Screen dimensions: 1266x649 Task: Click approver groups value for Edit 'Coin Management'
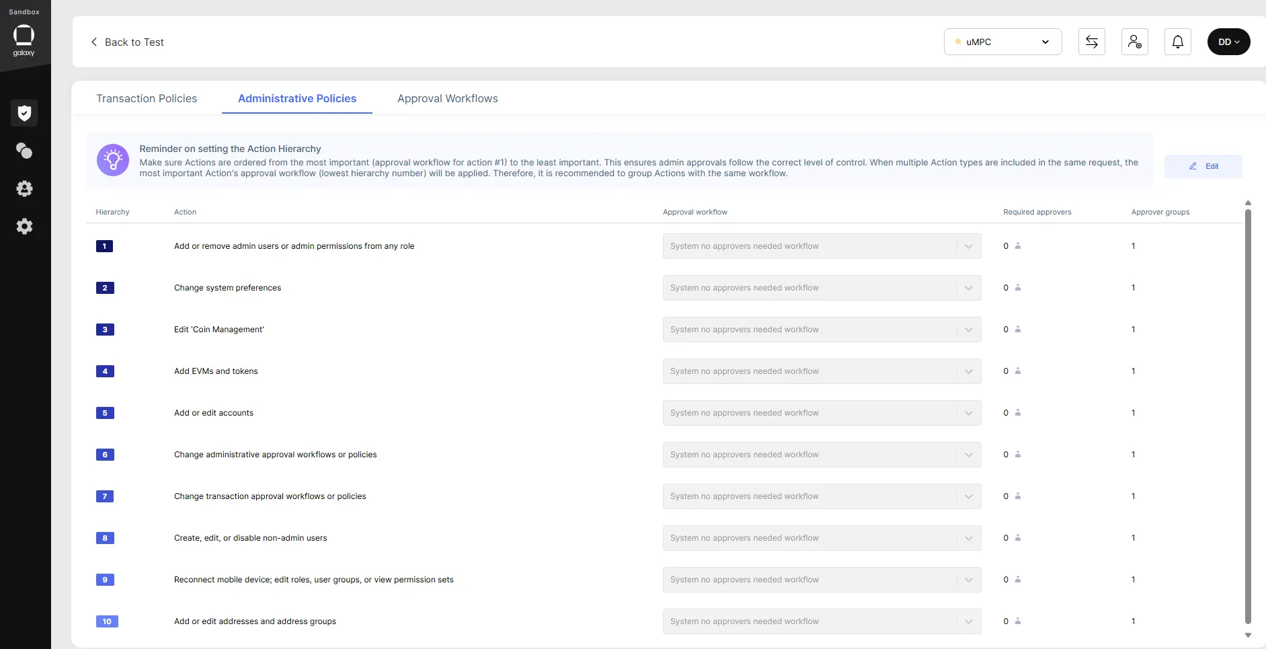1133,330
